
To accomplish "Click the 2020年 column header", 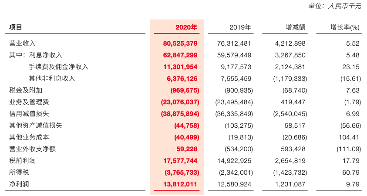I will 186,27.
